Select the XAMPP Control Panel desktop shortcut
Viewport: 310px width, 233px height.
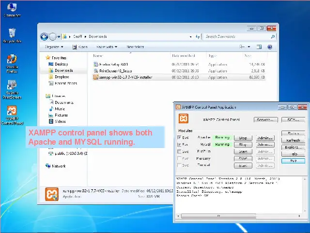pyautogui.click(x=12, y=115)
